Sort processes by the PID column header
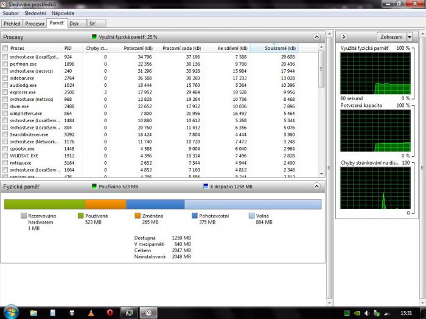 pos(68,48)
